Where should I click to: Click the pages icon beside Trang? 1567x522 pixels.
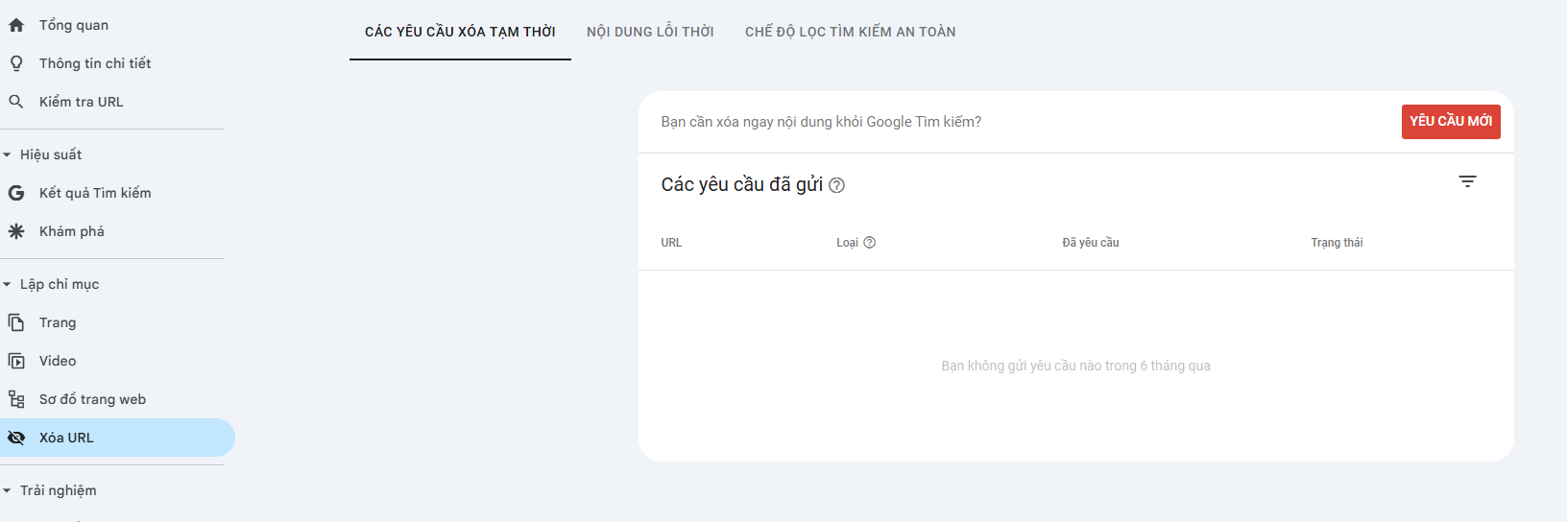tap(16, 322)
